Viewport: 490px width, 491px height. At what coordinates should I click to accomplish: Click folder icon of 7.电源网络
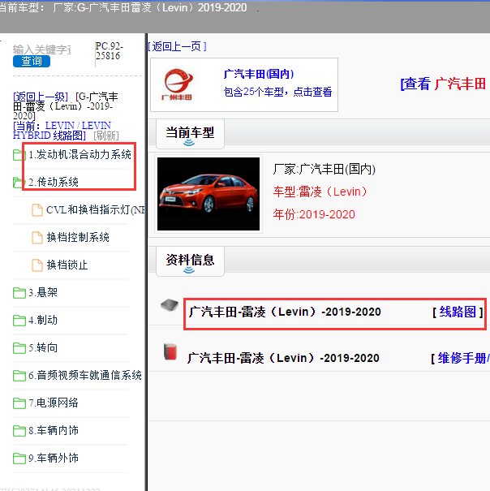click(x=19, y=403)
